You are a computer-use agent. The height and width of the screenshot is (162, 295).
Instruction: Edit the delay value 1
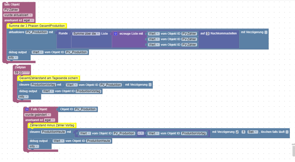coord(244,132)
